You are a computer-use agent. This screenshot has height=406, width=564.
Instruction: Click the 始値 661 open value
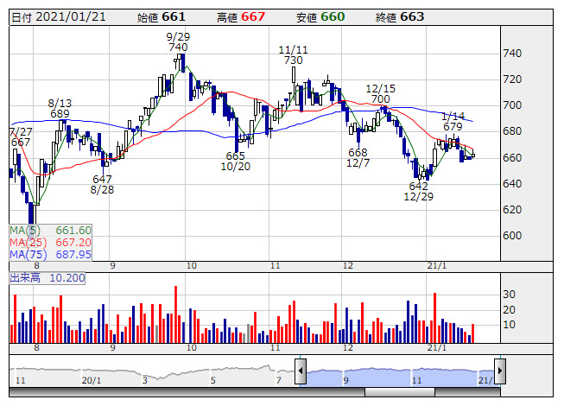[162, 17]
